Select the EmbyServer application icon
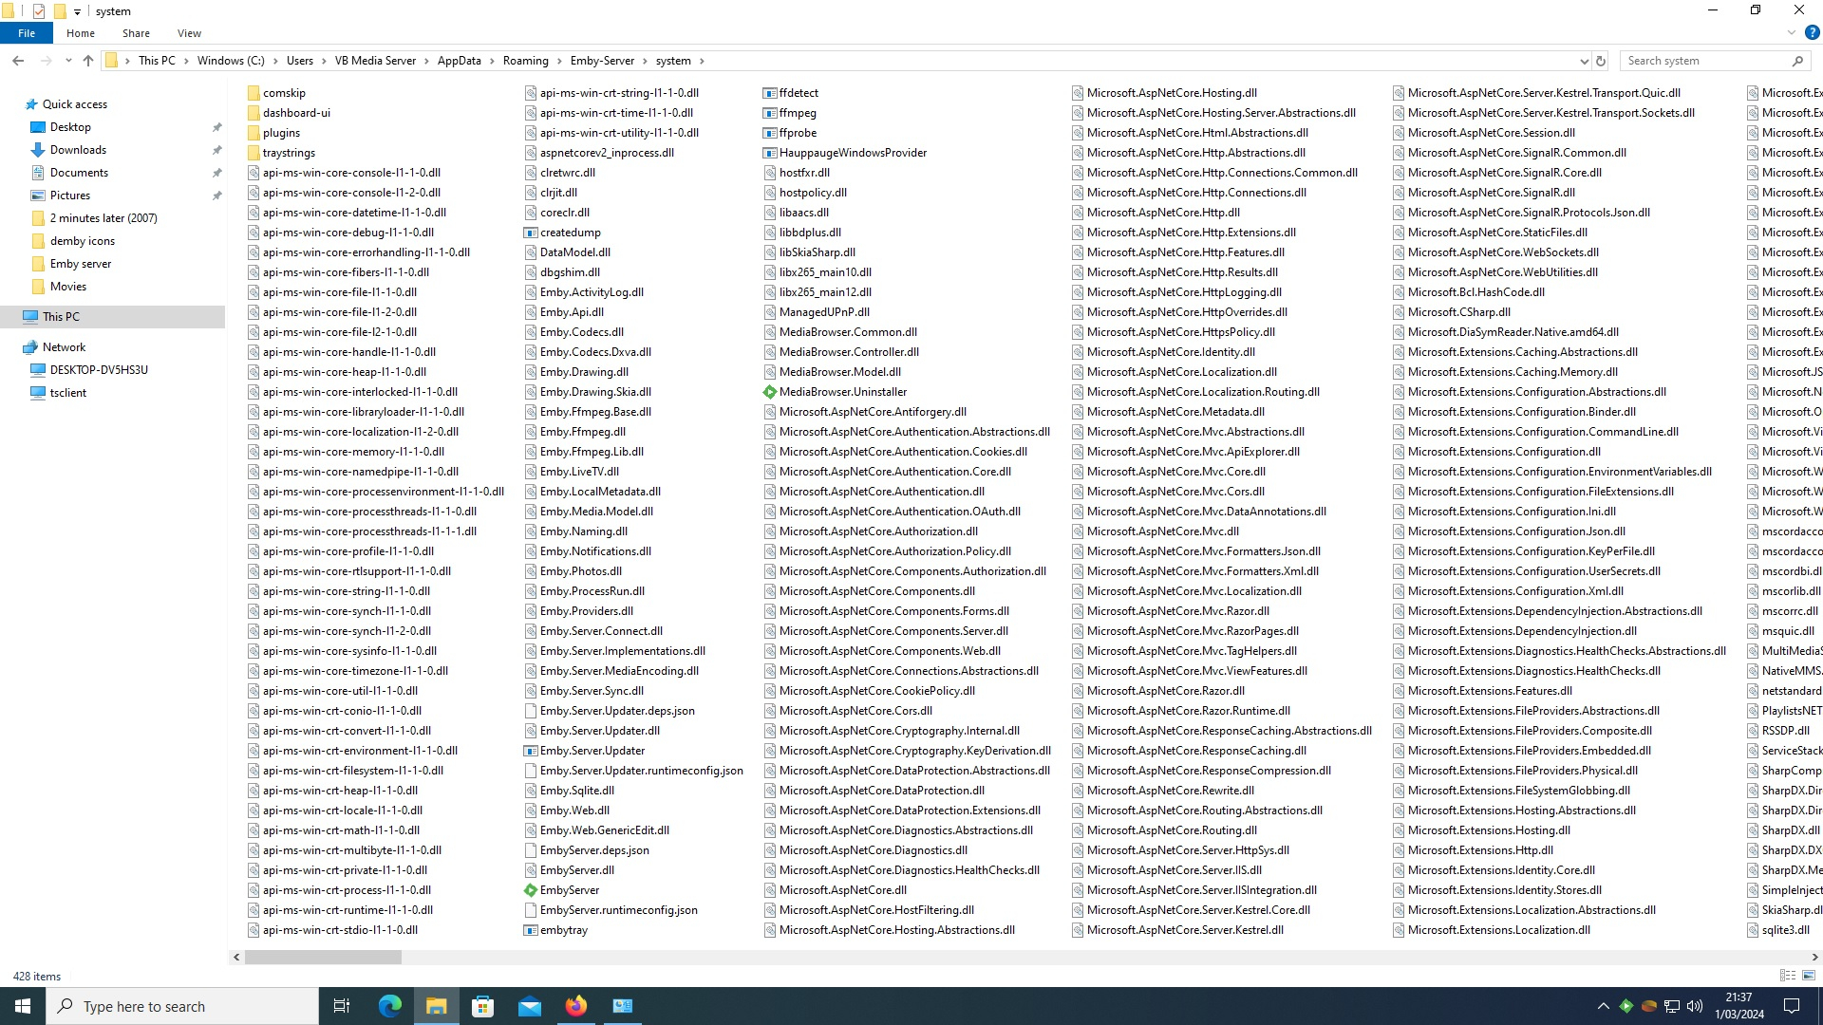 (x=531, y=890)
